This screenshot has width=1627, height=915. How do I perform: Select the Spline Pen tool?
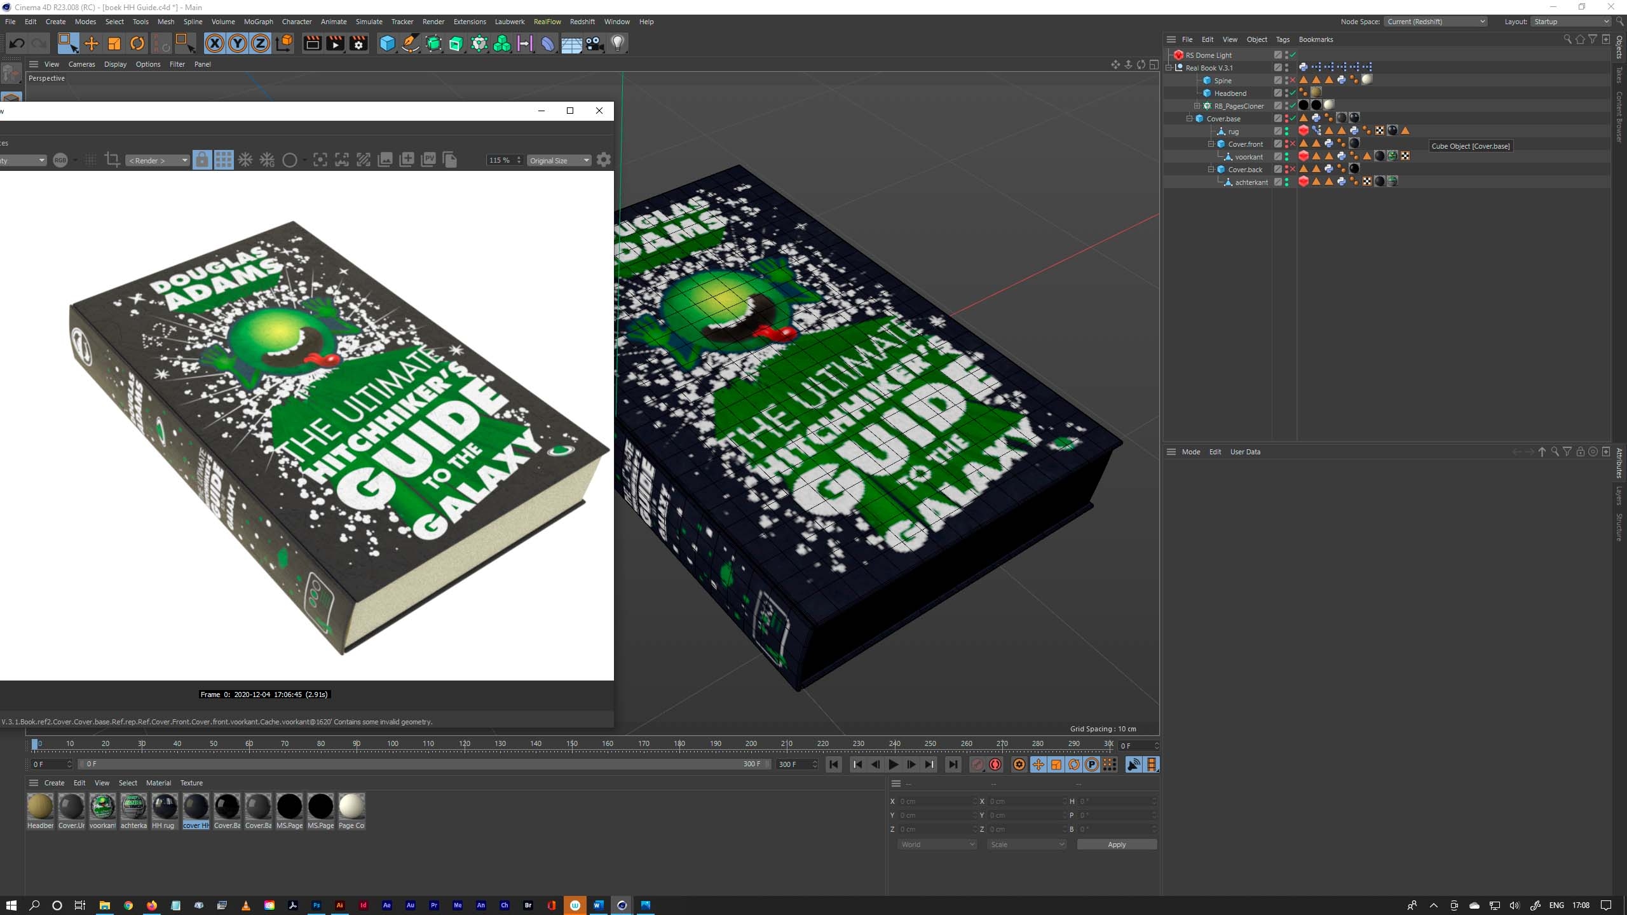(x=411, y=43)
